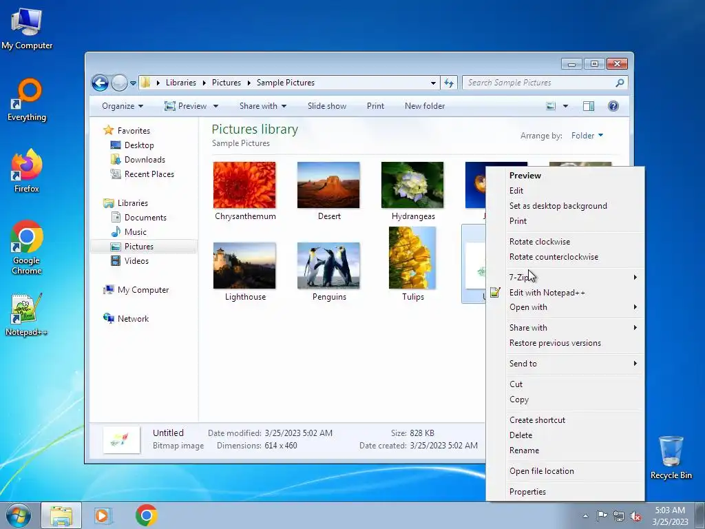Open Firefox desktop shortcut
Screen dimensions: 705x529
tap(27, 171)
